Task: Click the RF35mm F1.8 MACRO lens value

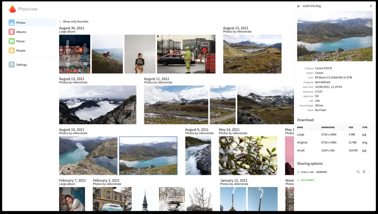Action: click(334, 78)
